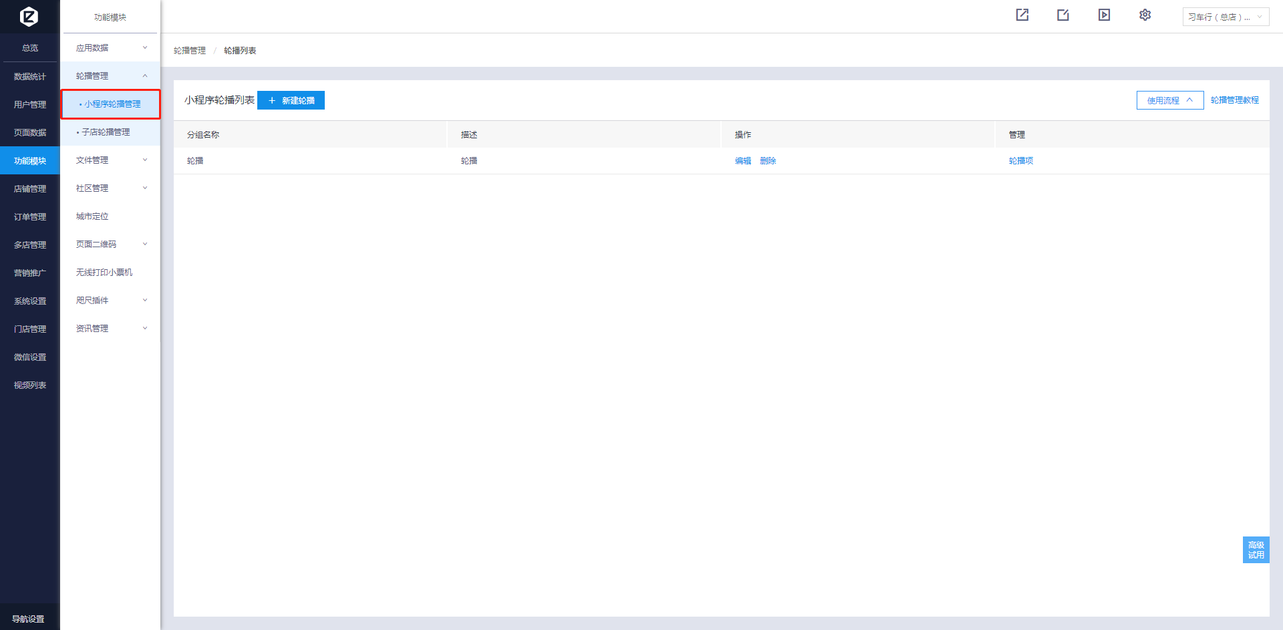Click the 新建轮播 button
This screenshot has width=1283, height=630.
pyautogui.click(x=291, y=100)
